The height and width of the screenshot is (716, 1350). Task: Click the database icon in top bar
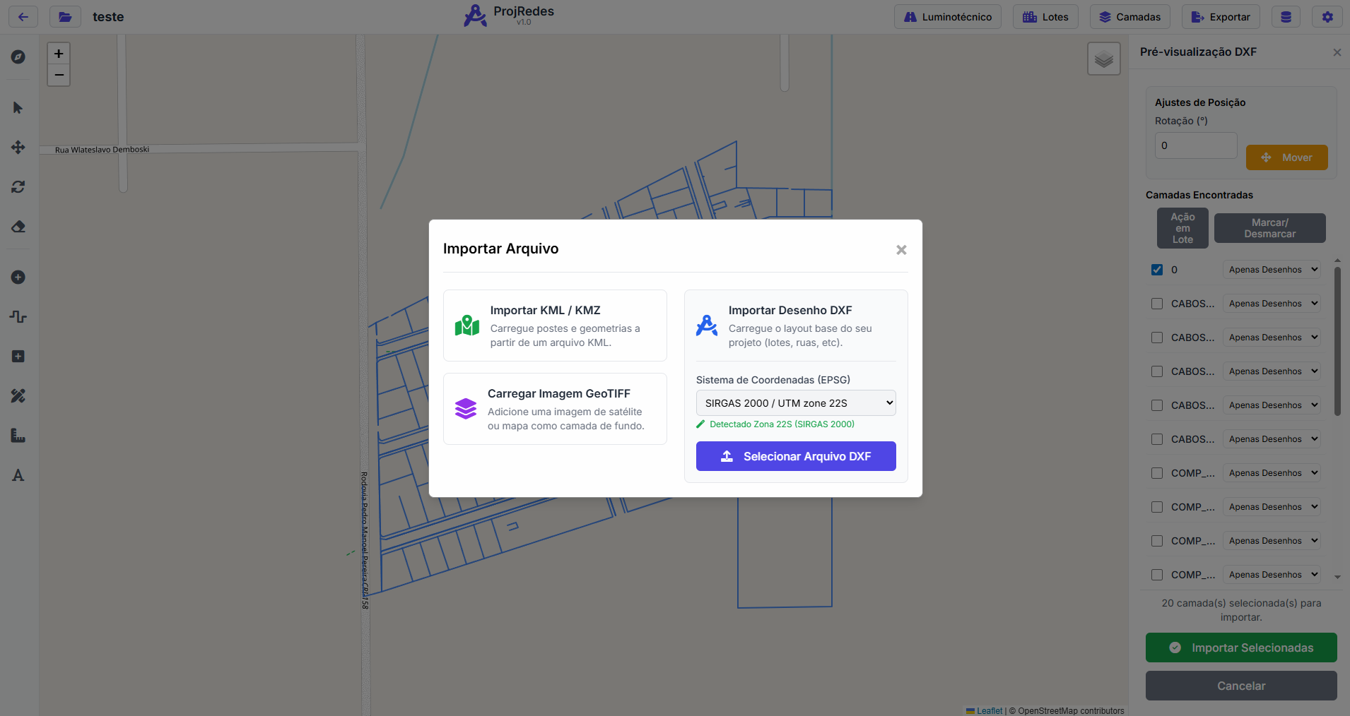click(x=1286, y=17)
